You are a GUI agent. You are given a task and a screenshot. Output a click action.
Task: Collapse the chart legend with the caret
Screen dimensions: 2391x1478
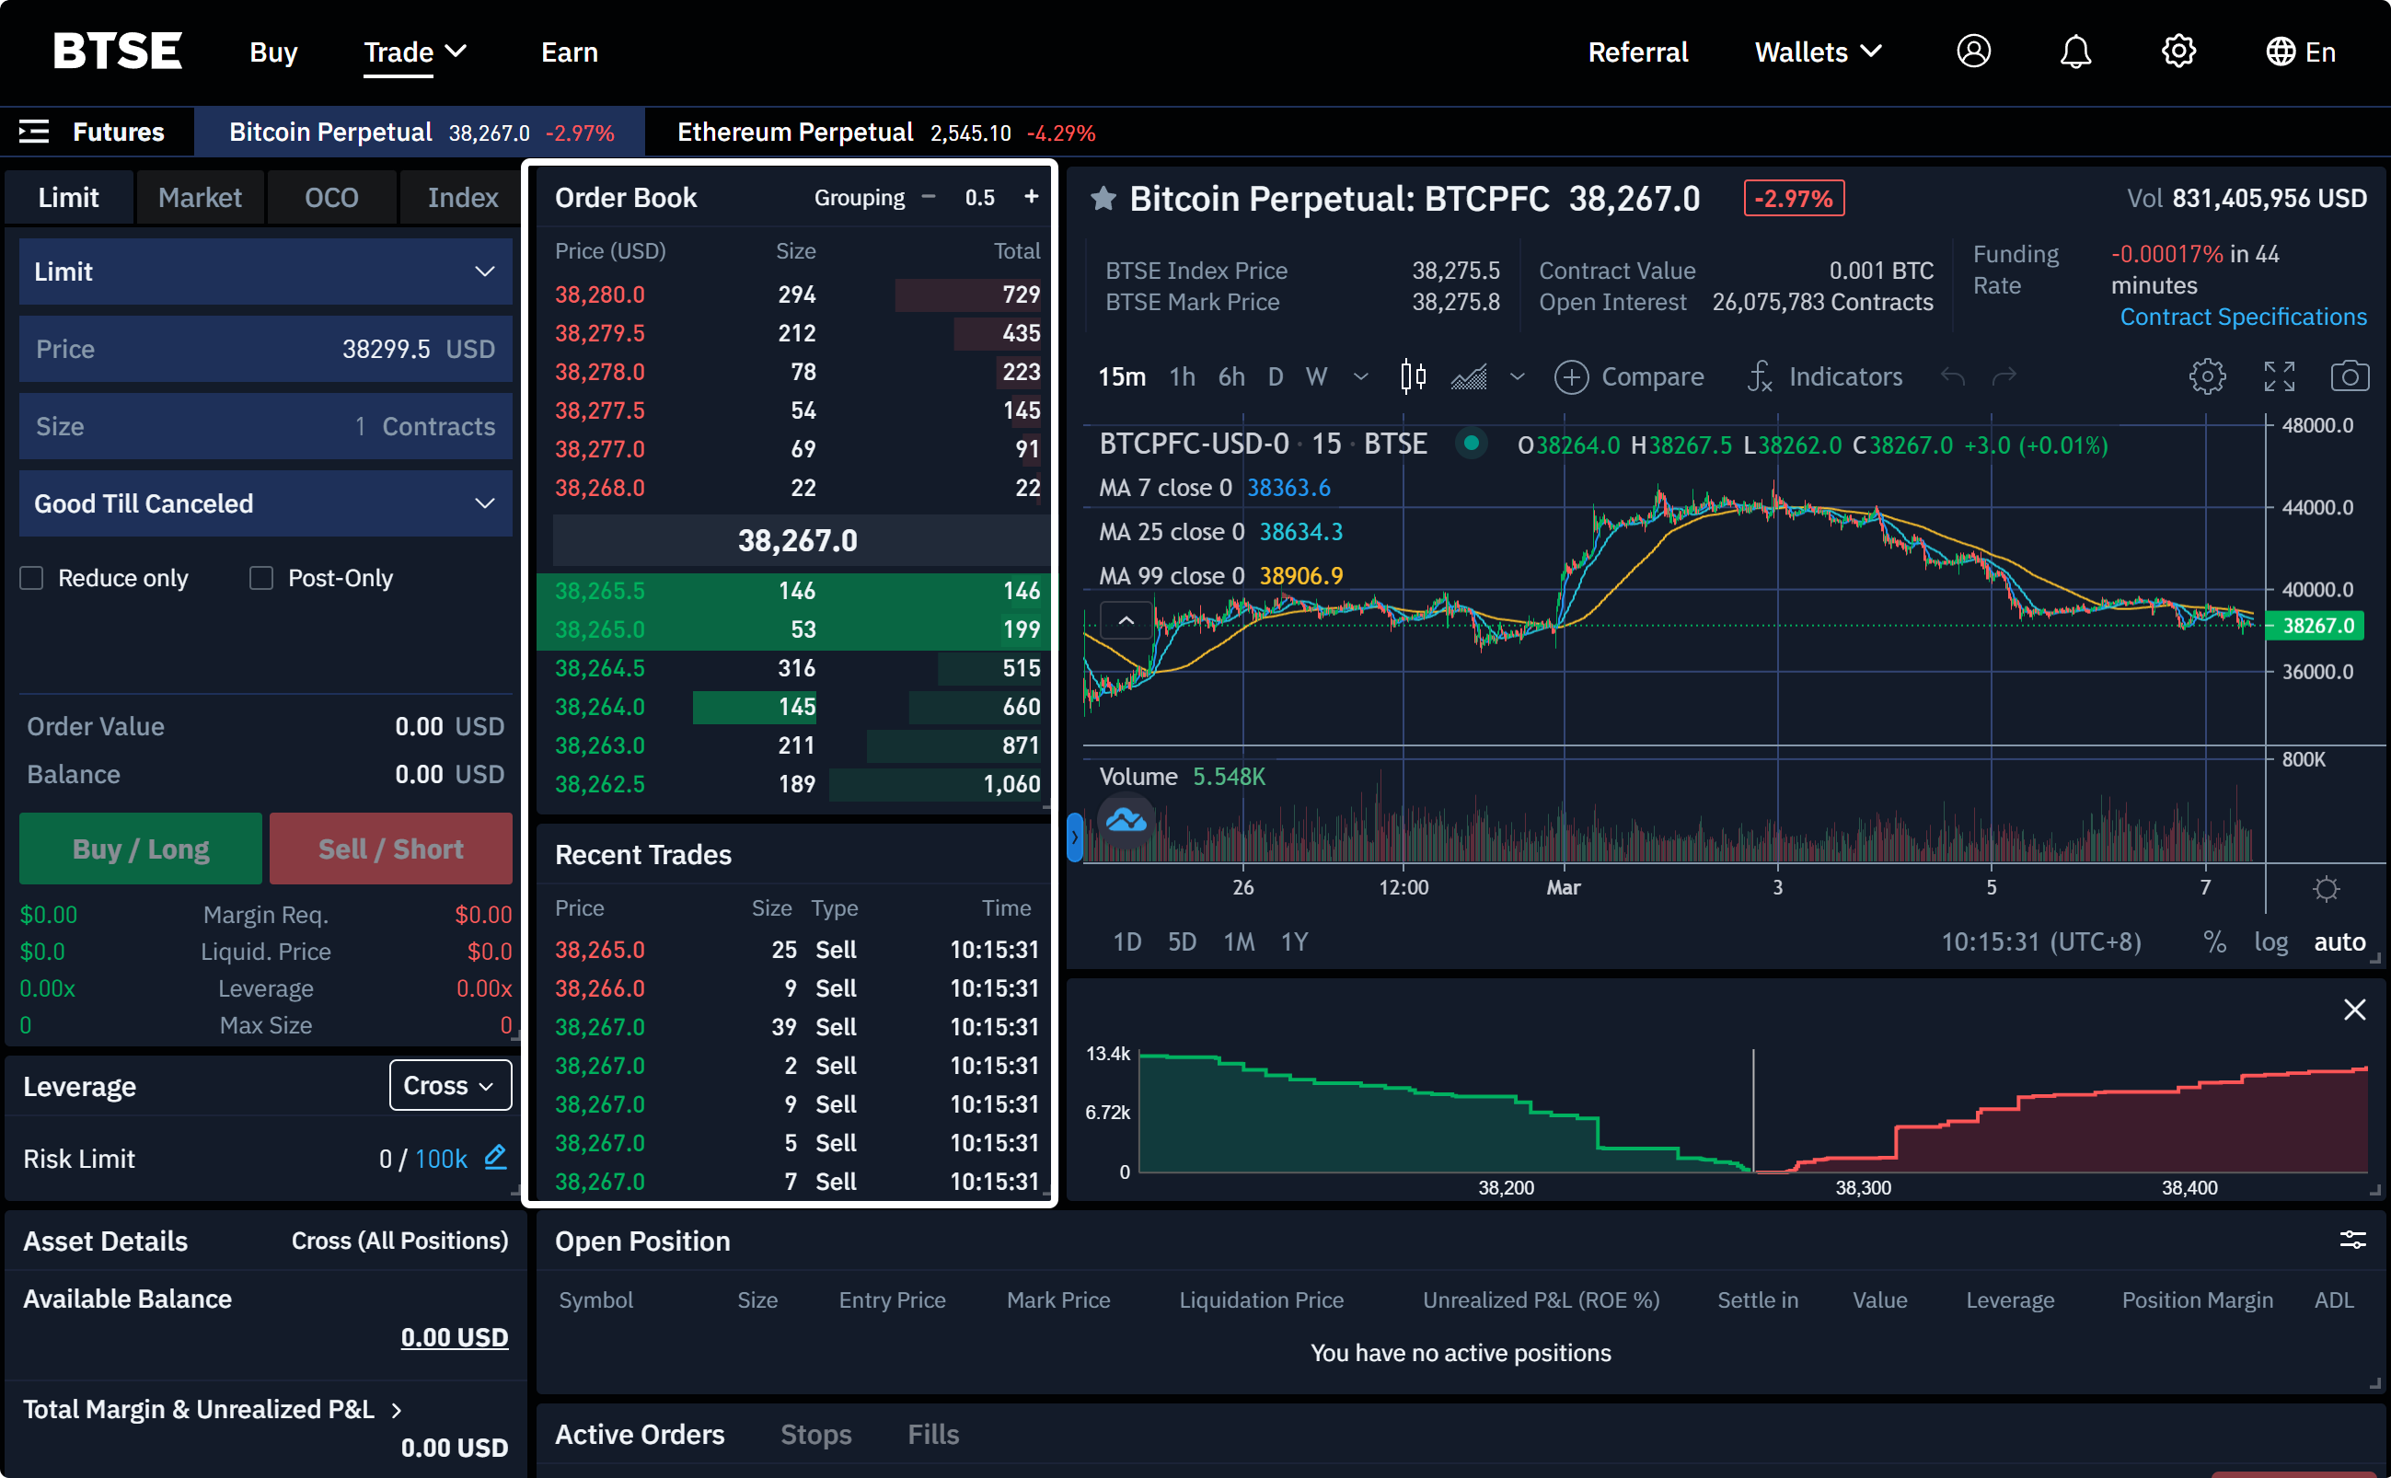1126,620
